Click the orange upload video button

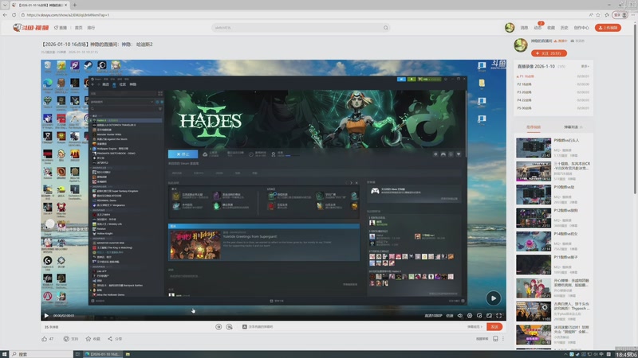[608, 28]
